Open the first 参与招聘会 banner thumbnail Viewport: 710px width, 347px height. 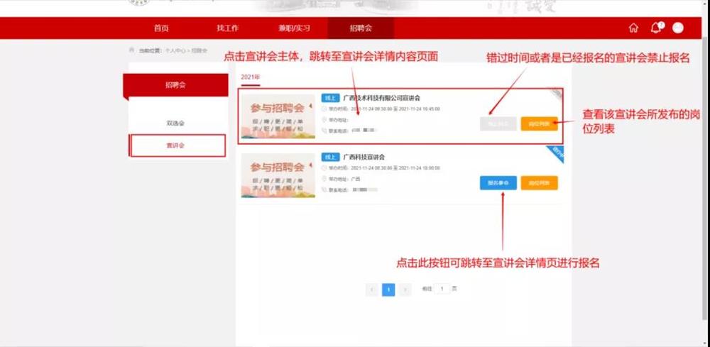pyautogui.click(x=278, y=116)
